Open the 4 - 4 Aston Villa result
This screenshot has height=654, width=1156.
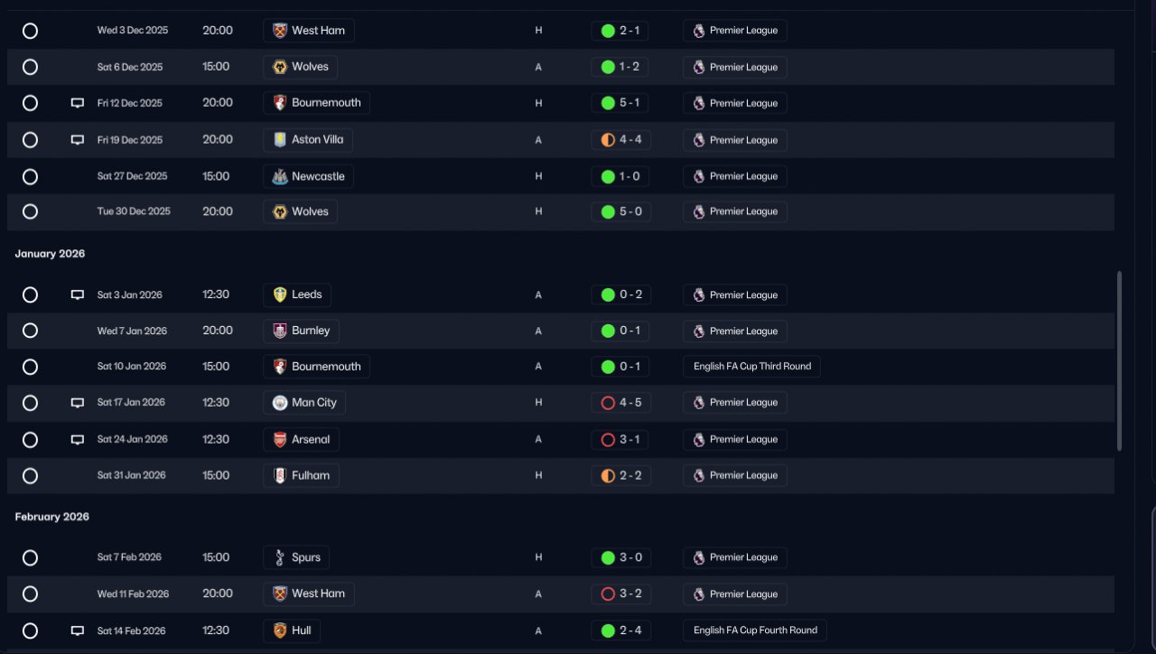[x=620, y=140]
